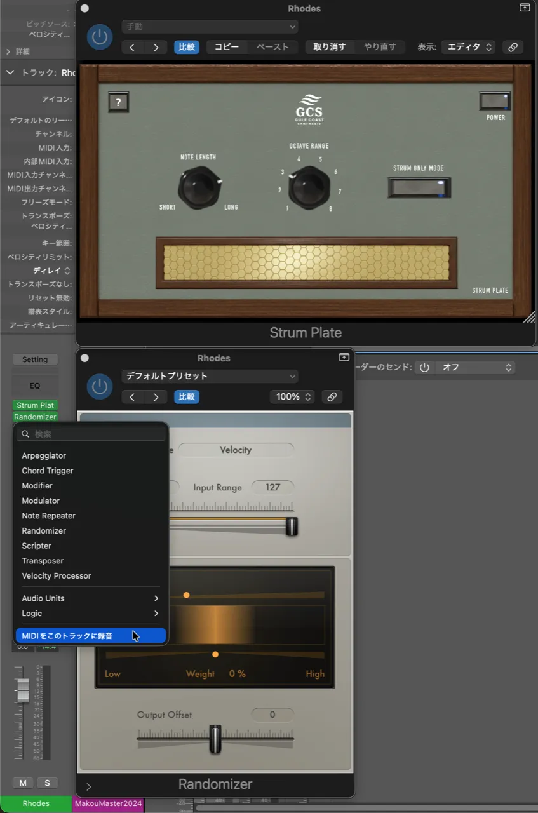The height and width of the screenshot is (813, 538).
Task: Select Arpeggiator from the MIDI FX menu
Action: (x=44, y=455)
